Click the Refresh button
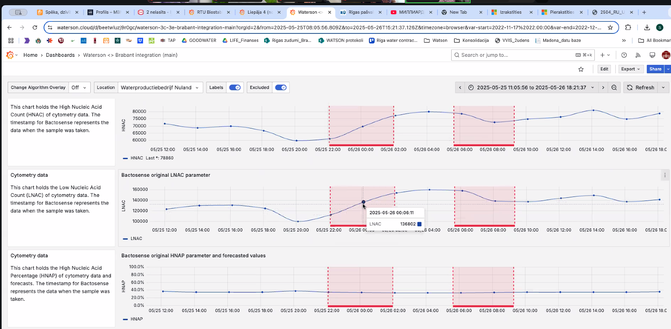This screenshot has height=329, width=671. [x=641, y=87]
